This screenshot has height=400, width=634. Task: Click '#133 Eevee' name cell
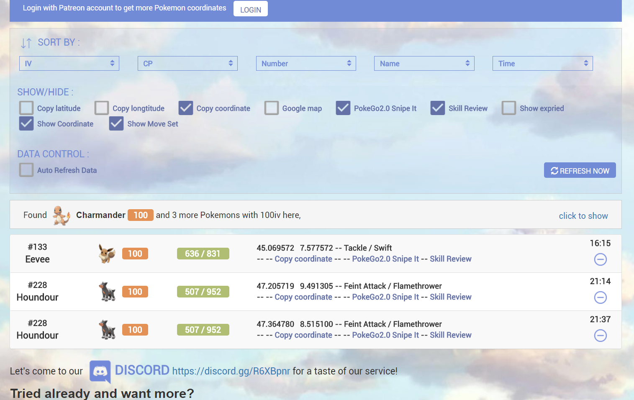[x=38, y=253]
